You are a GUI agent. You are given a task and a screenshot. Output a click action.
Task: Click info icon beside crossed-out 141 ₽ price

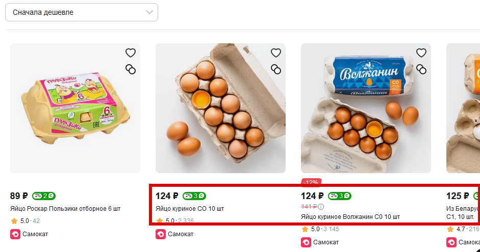321,207
